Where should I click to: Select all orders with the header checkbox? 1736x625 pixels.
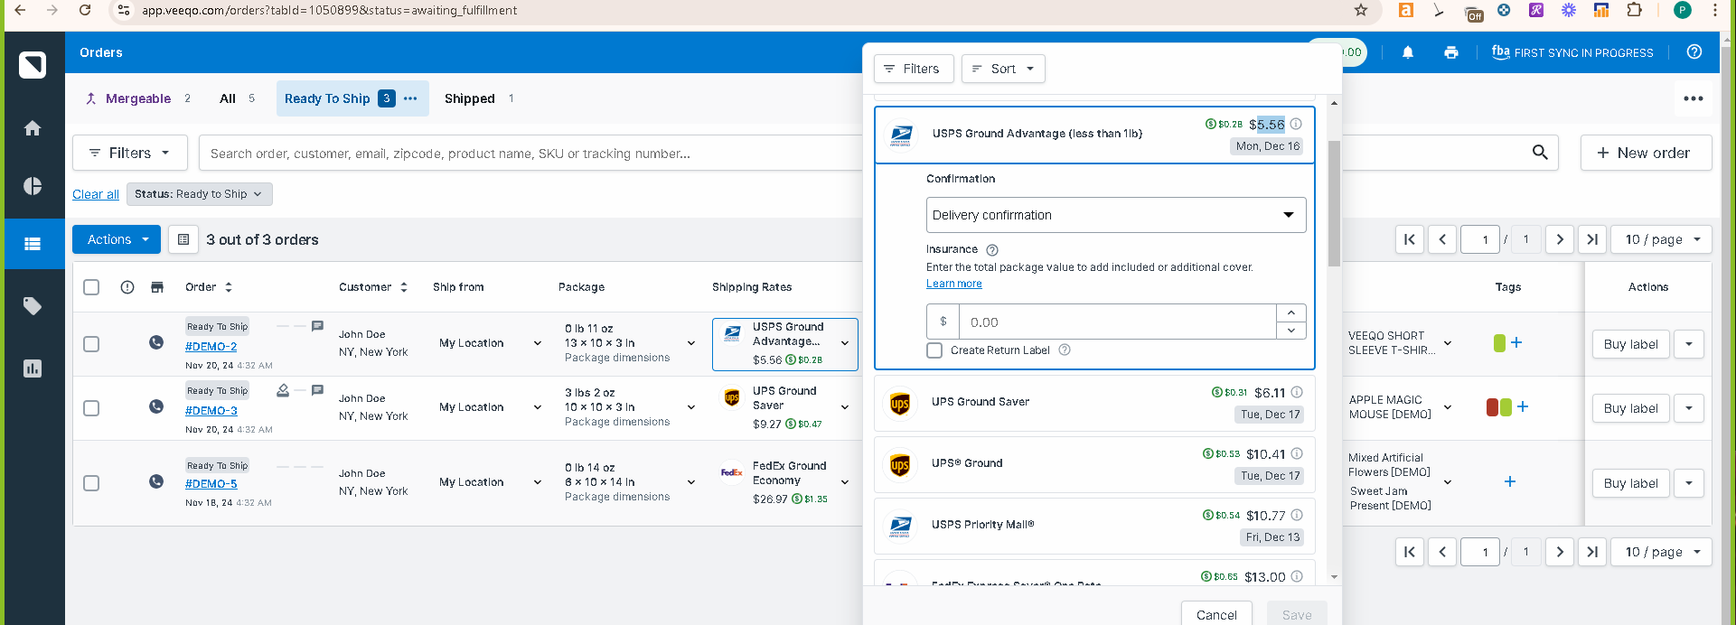[x=91, y=287]
